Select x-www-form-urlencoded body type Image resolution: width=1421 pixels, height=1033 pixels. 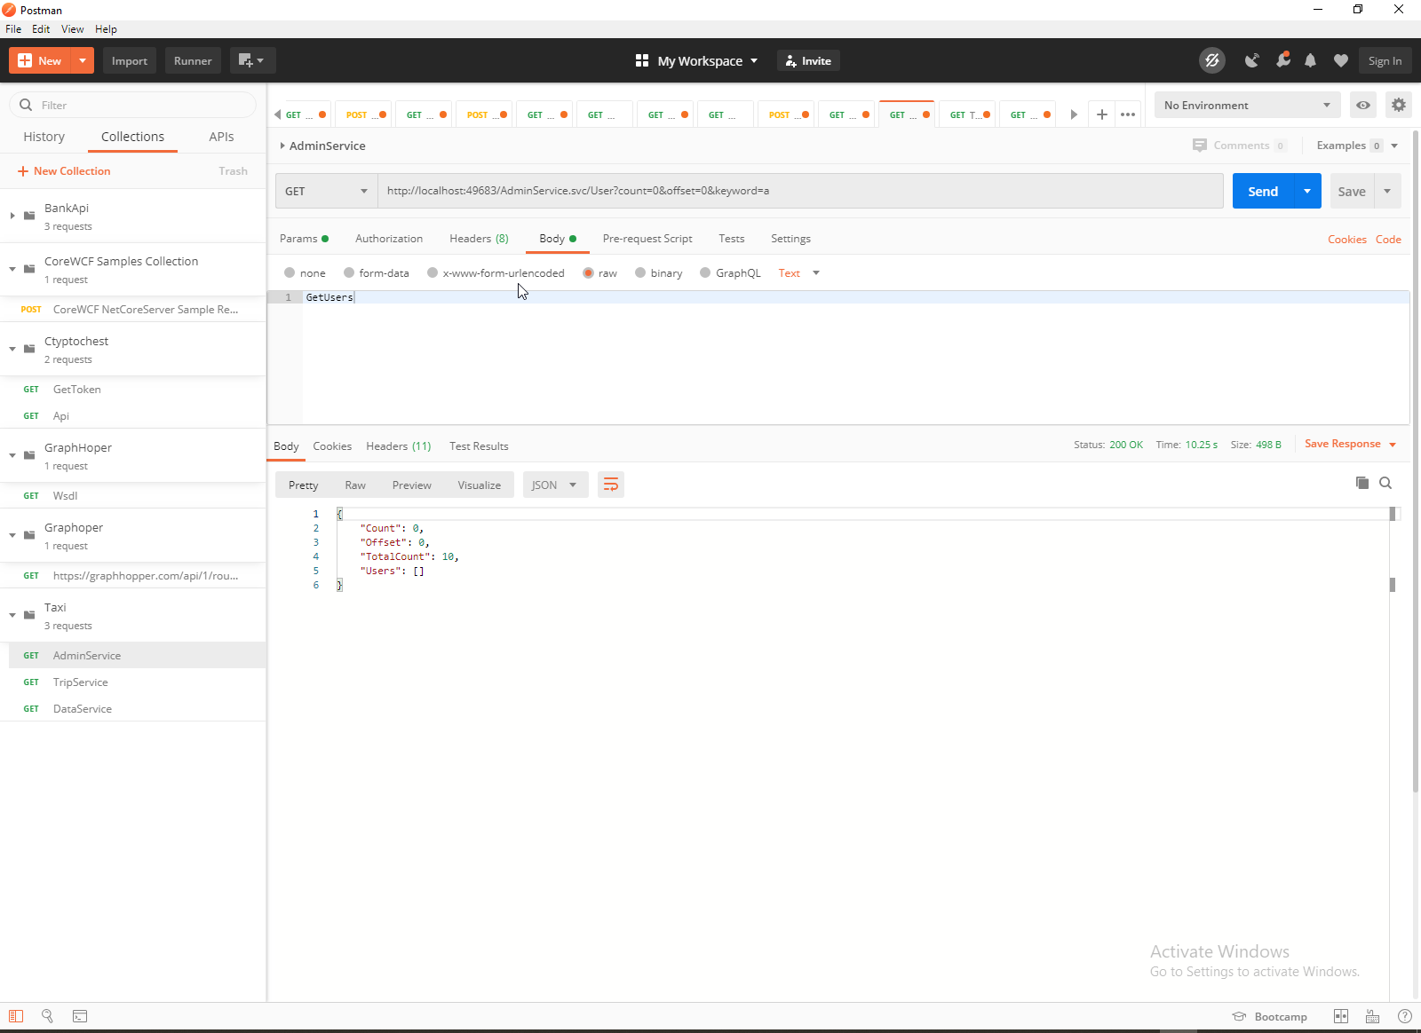433,272
